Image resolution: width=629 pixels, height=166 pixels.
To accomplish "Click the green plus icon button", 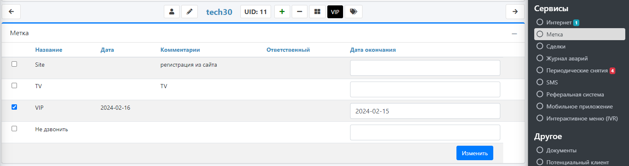I will [282, 12].
